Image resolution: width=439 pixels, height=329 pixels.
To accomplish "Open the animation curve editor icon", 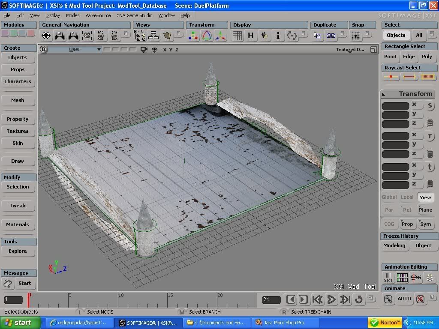I will [416, 278].
